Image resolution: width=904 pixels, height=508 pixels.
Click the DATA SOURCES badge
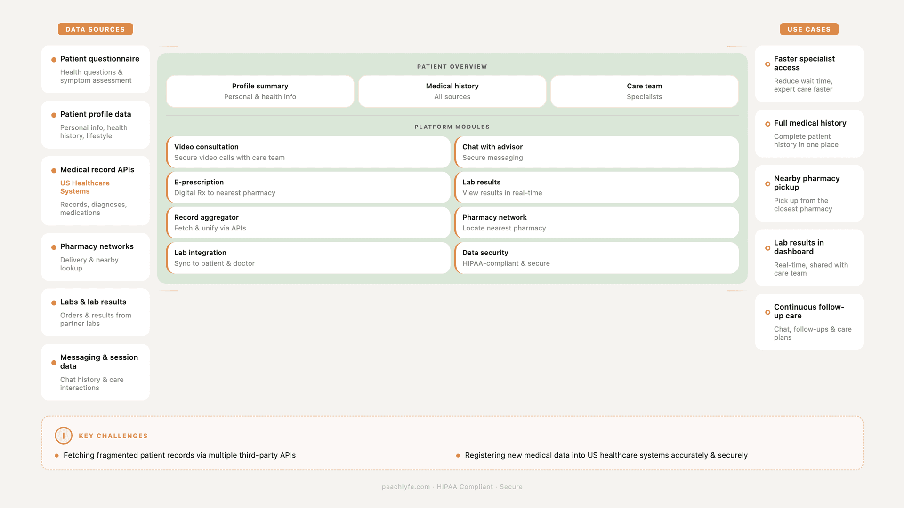pyautogui.click(x=95, y=29)
